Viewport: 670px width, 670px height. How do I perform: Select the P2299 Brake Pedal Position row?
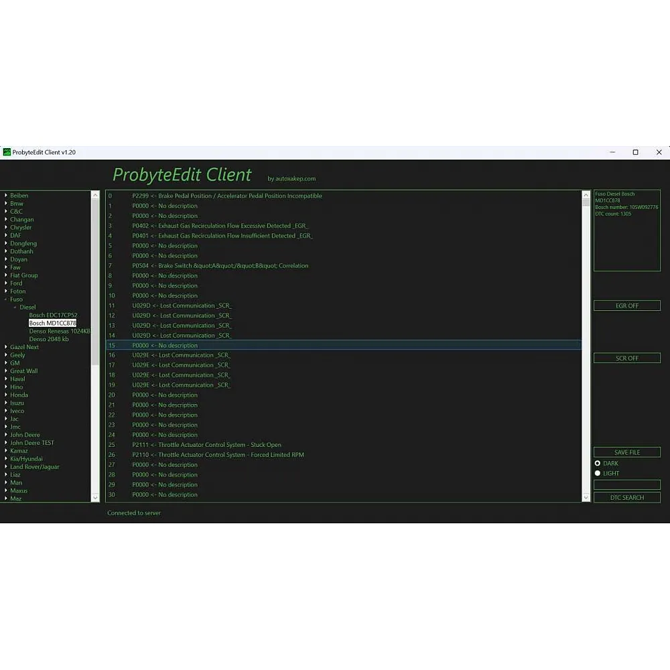pyautogui.click(x=226, y=196)
